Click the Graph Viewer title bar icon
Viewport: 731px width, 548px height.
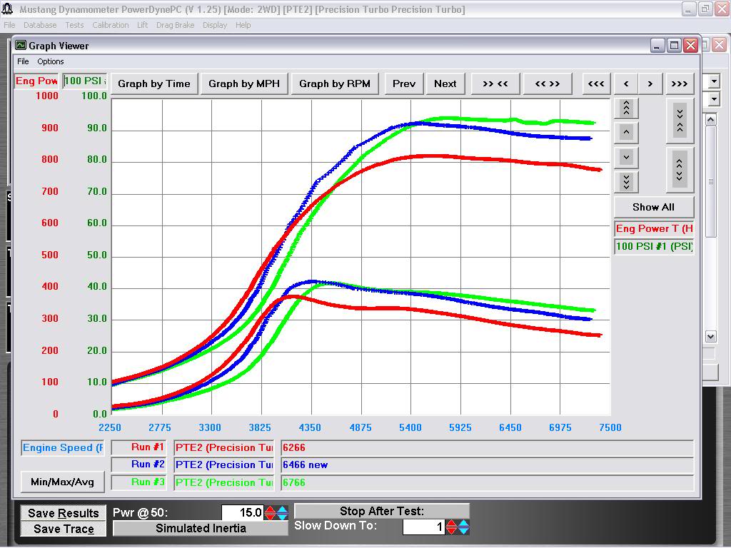tap(21, 45)
